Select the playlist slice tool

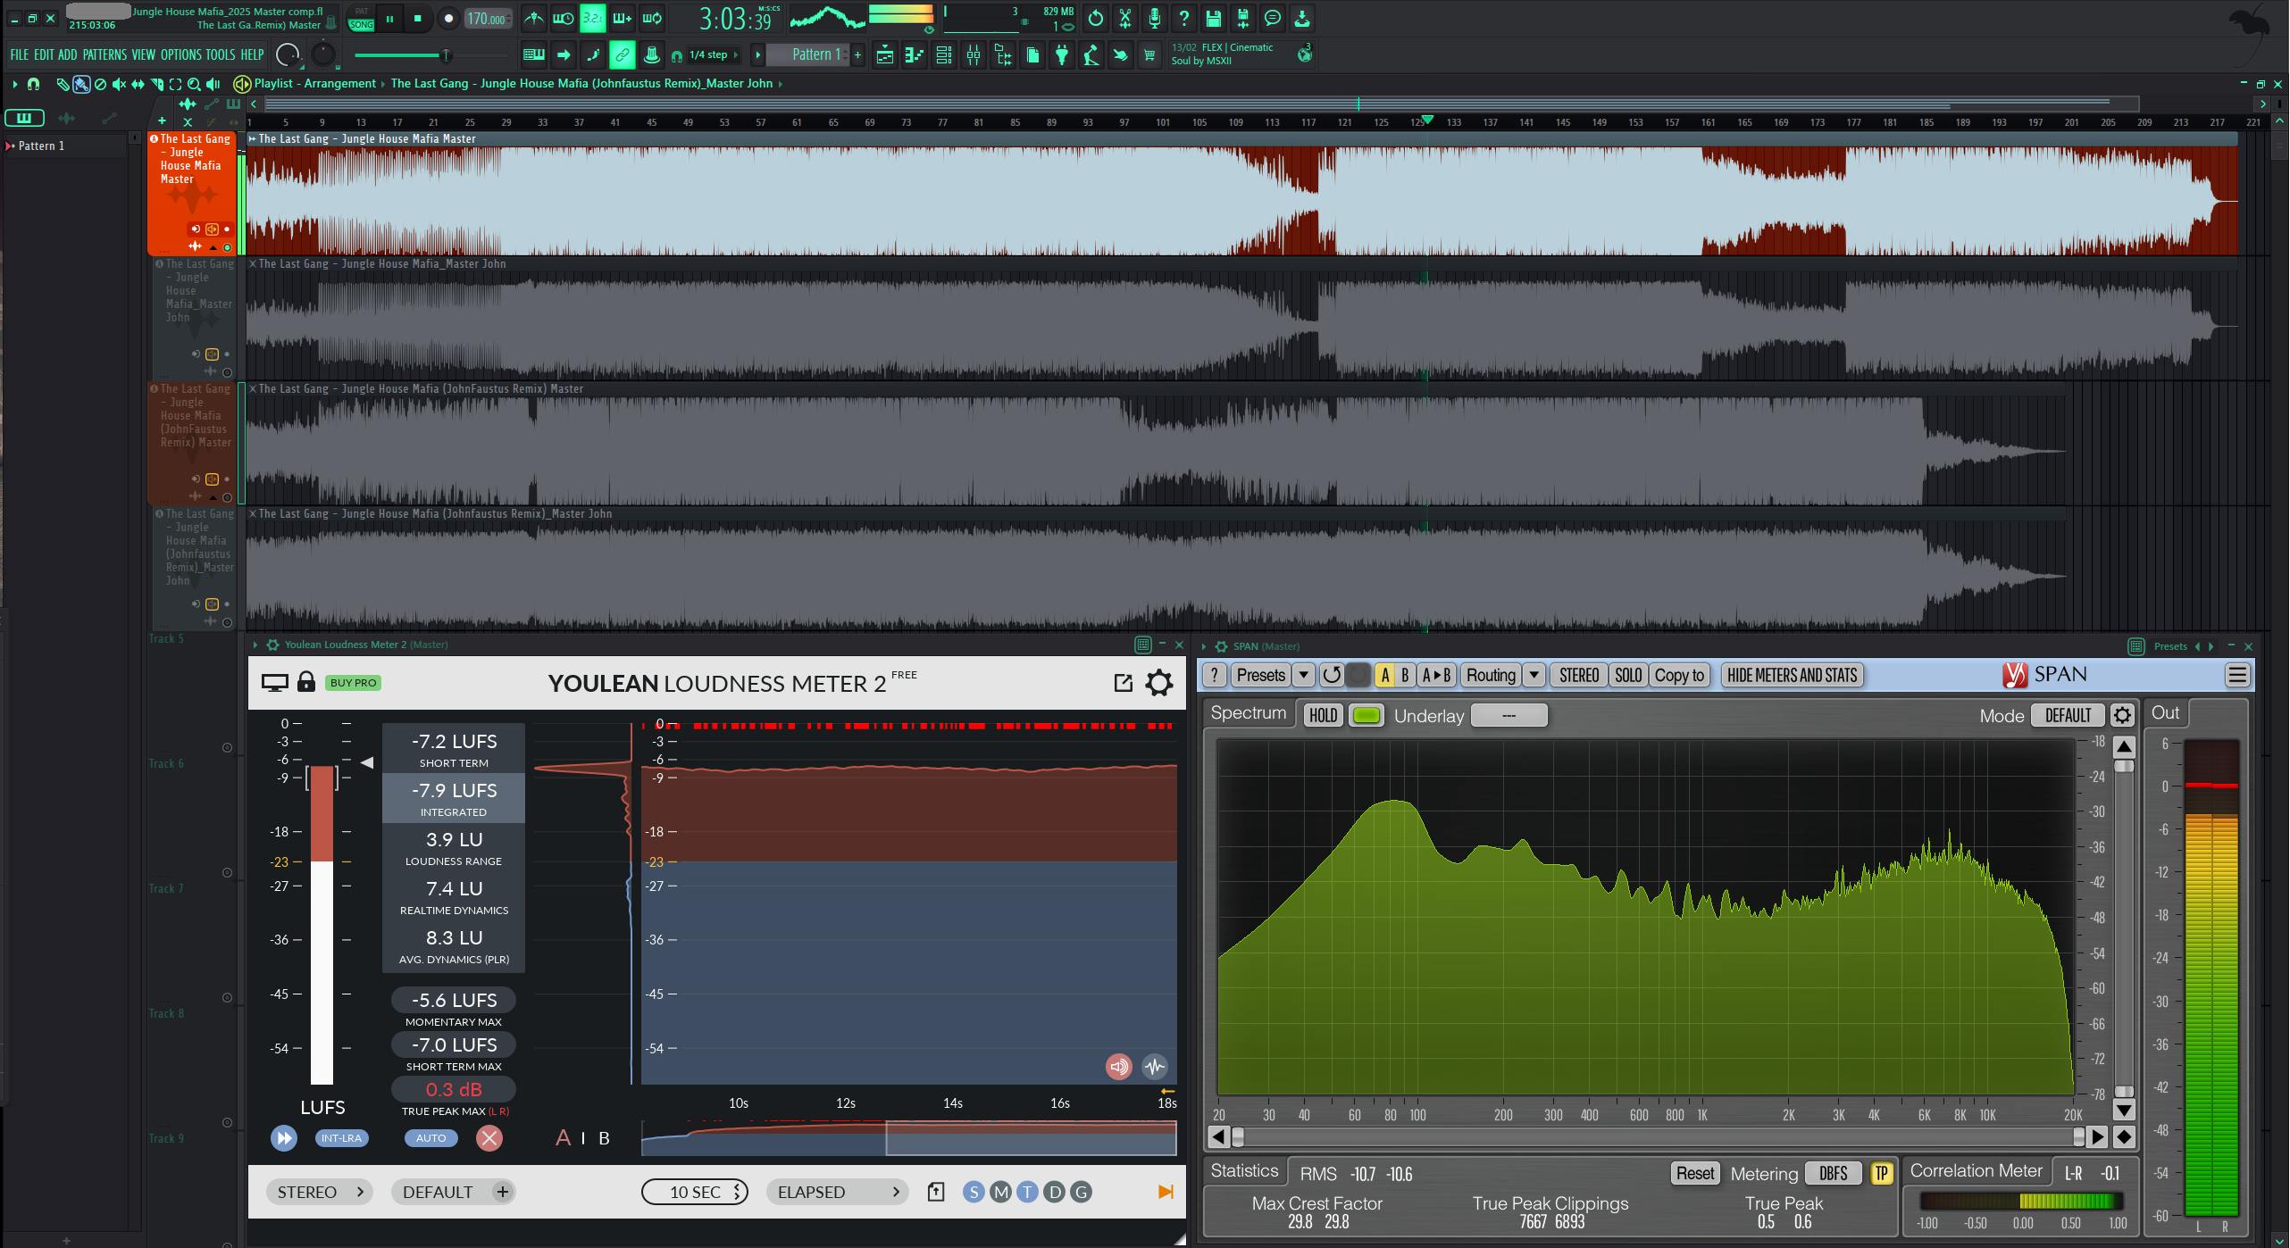coord(156,84)
